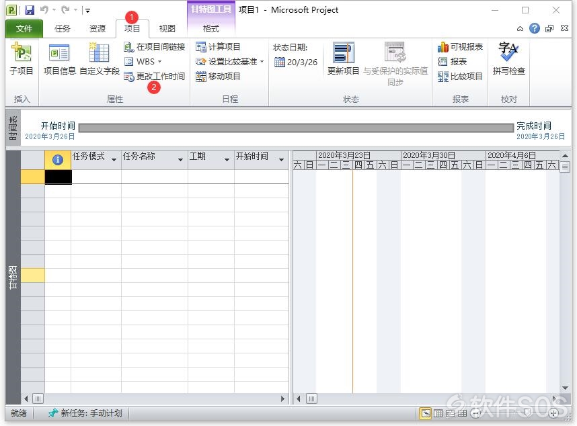
Task: Click 新任务: 手动计划 in the status bar
Action: tap(85, 413)
